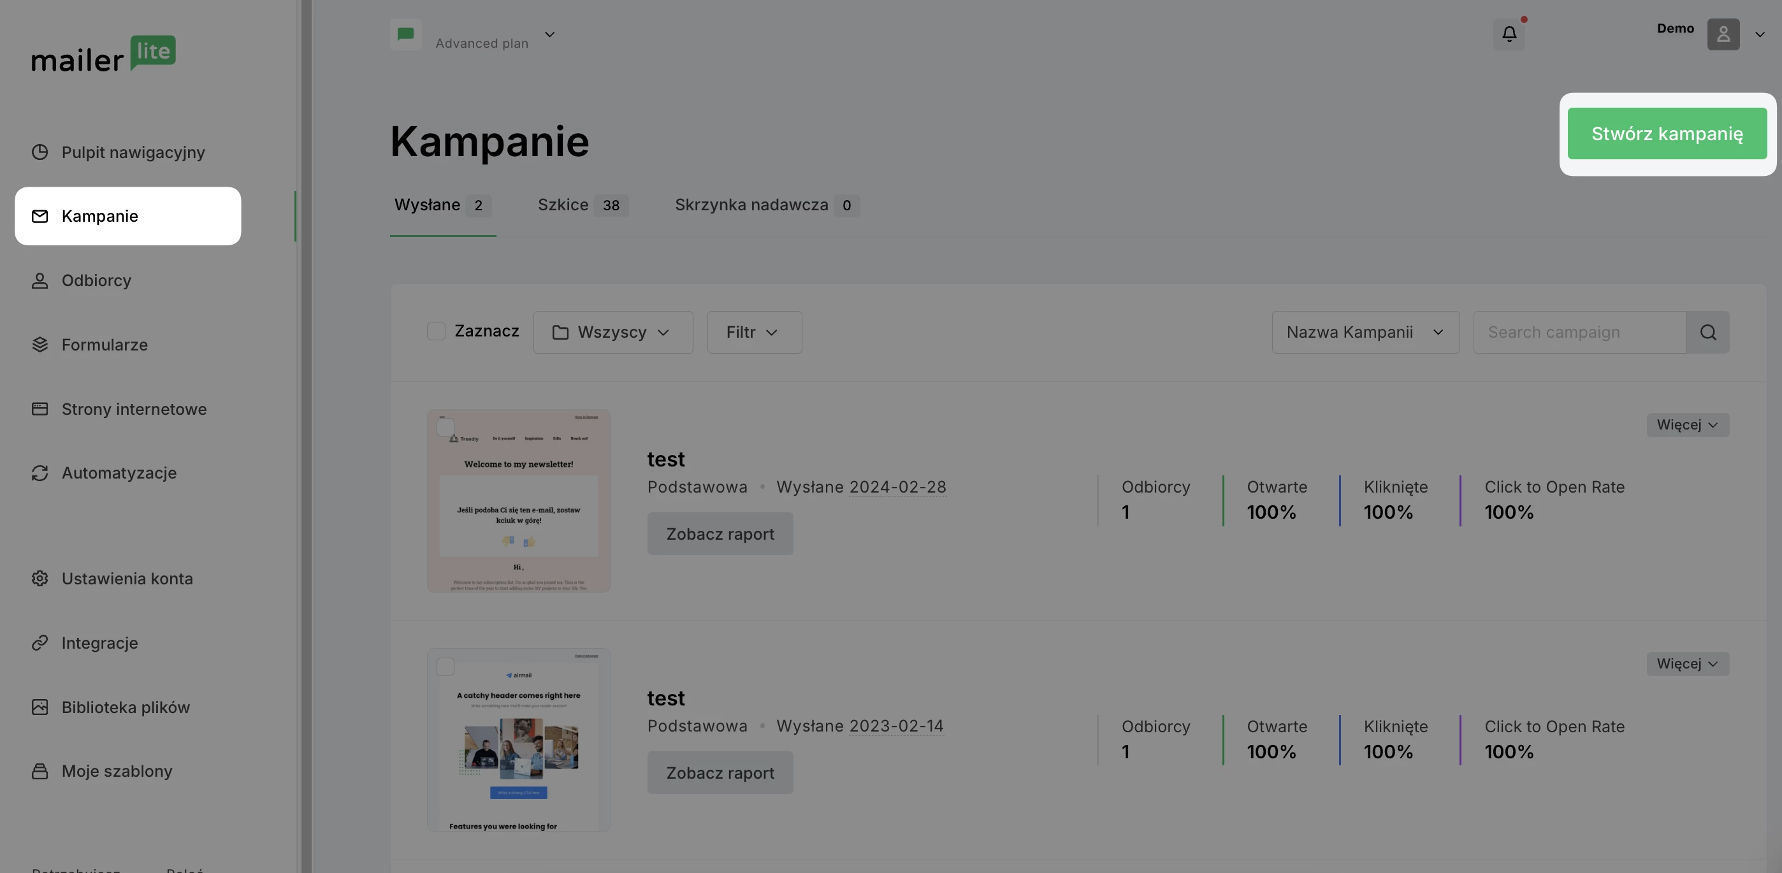This screenshot has width=1782, height=873.
Task: Expand the Wszyscy folder dropdown
Action: (x=612, y=332)
